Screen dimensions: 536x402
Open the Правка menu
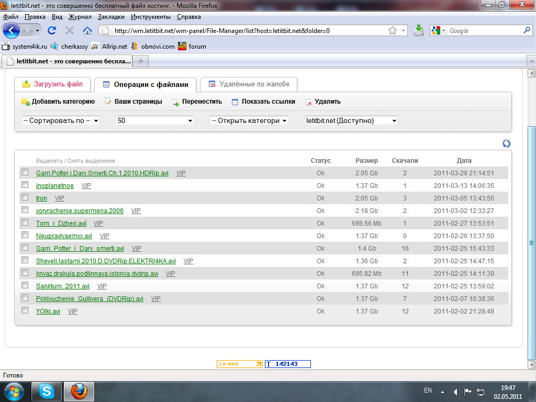click(35, 17)
